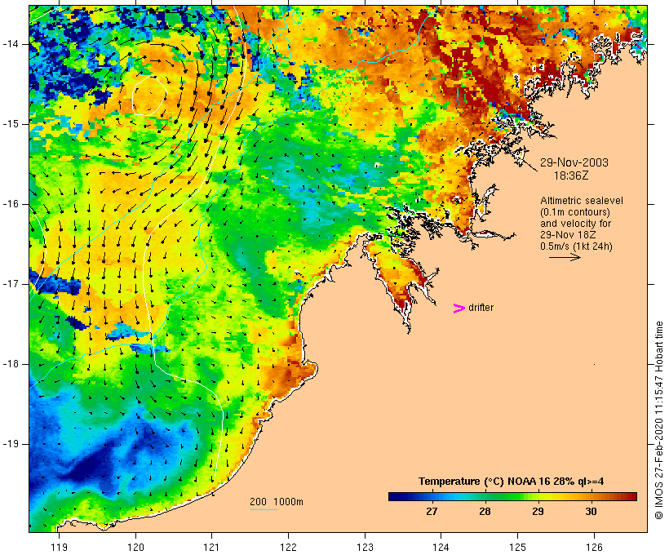Click the time label "18:36Z"
This screenshot has height=555, width=669.
(x=571, y=175)
